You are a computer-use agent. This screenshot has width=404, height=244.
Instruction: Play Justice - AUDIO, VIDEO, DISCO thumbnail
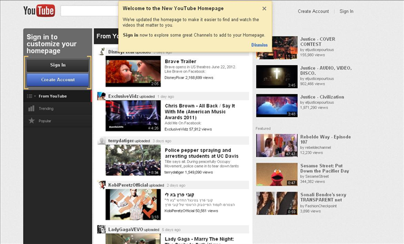click(277, 77)
